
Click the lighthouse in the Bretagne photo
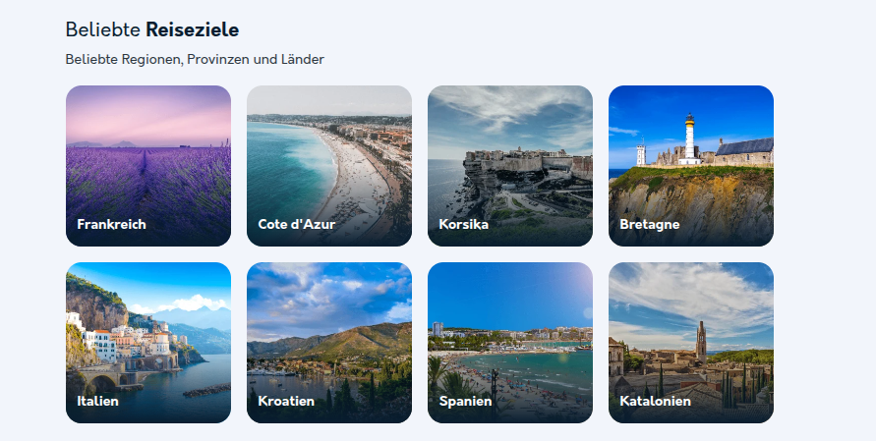tap(690, 139)
